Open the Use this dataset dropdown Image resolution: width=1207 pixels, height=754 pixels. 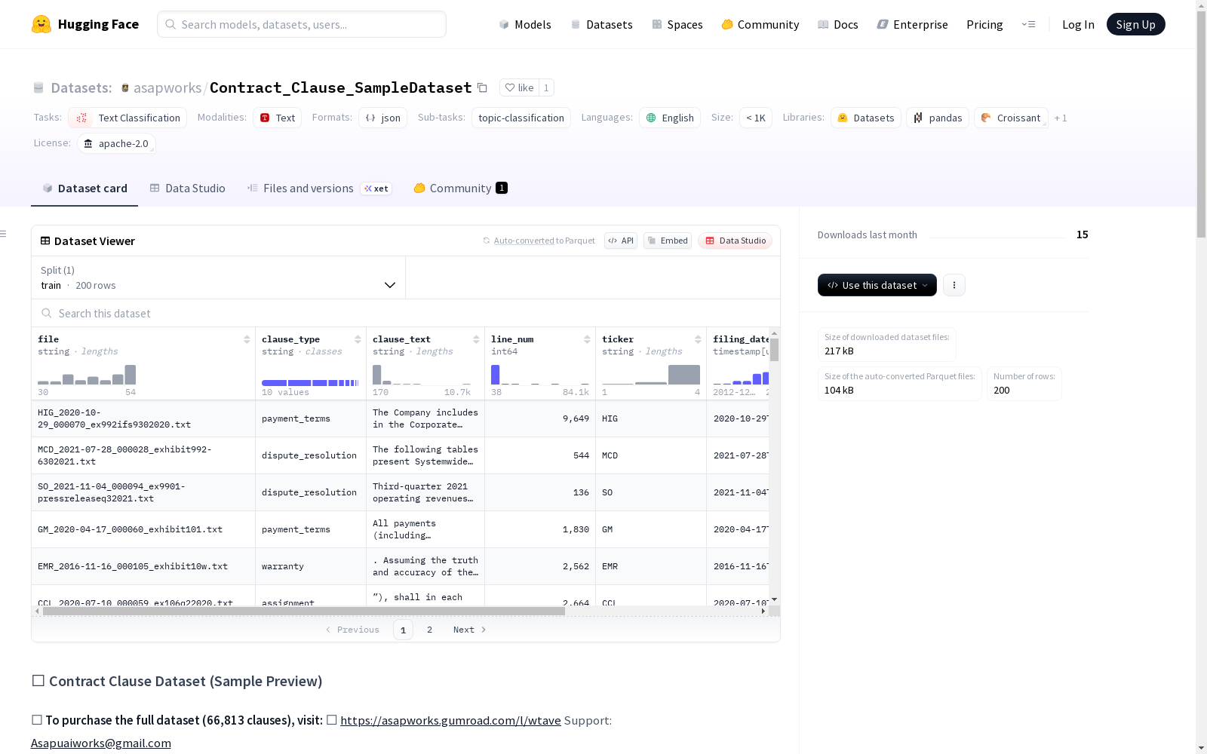877,285
